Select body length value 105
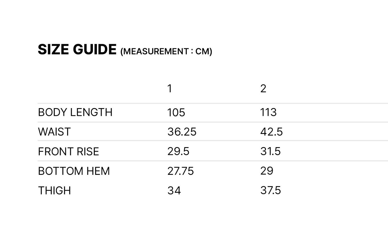The image size is (388, 241). pos(176,112)
